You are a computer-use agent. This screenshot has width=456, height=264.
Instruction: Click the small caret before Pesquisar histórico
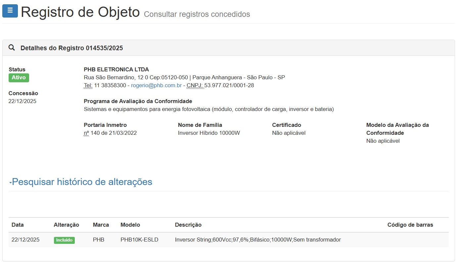pyautogui.click(x=10, y=183)
